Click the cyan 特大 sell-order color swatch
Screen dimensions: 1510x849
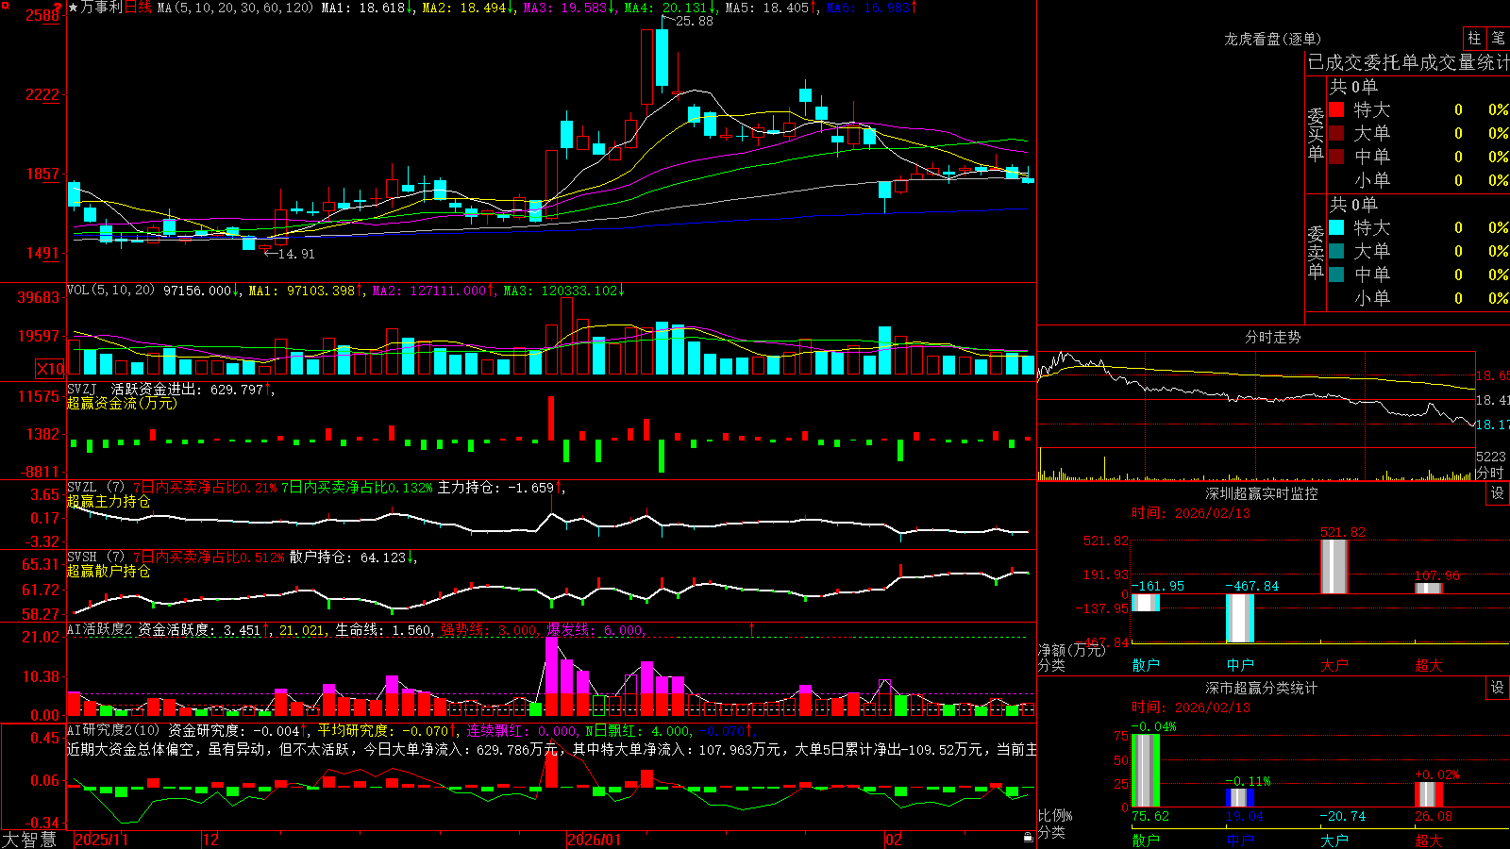pyautogui.click(x=1336, y=227)
